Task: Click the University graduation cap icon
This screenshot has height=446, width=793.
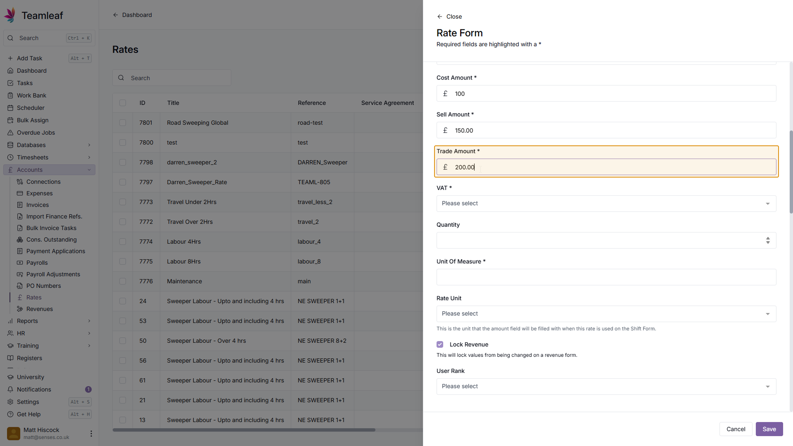Action: [10, 377]
